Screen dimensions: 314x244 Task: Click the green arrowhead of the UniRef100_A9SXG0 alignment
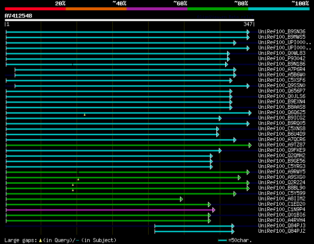point(239,177)
